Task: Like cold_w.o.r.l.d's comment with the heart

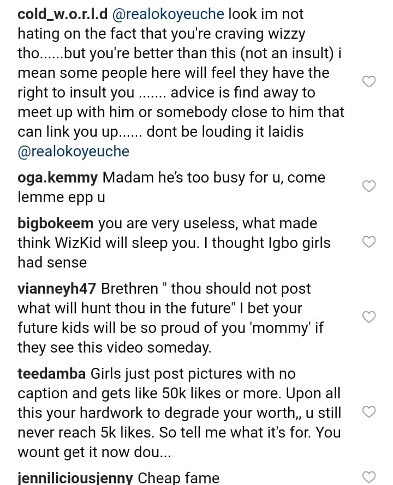Action: point(370,82)
